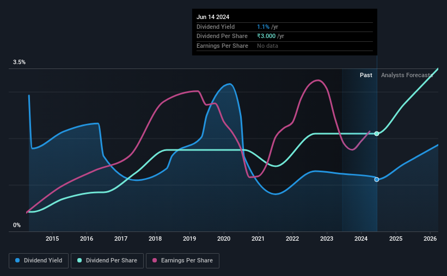
Task: Click the blue Dividend Yield legend dot
Action: (17, 260)
